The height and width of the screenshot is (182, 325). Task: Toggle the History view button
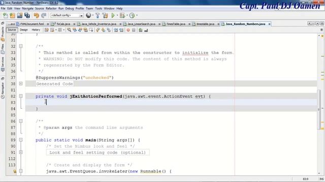(36, 30)
